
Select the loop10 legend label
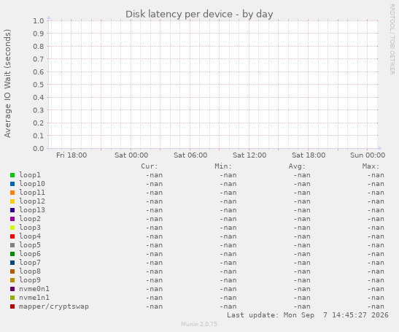click(32, 184)
